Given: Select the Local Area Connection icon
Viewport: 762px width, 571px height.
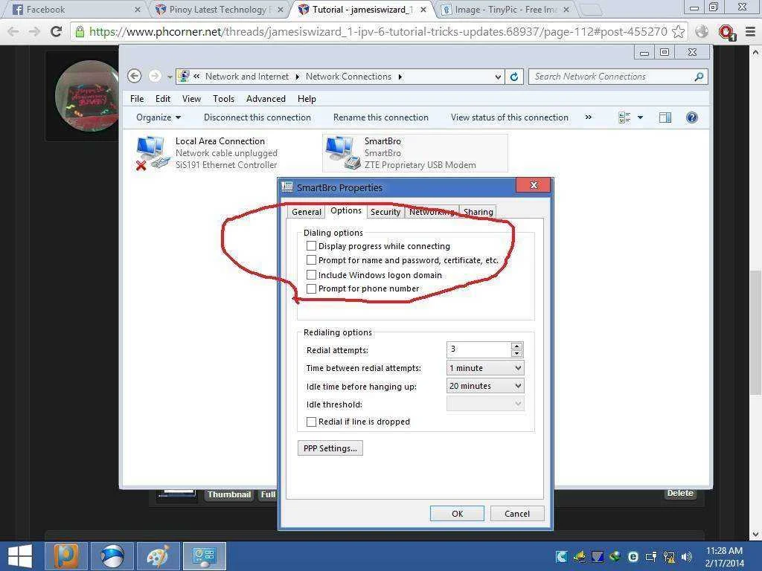Looking at the screenshot, I should tap(152, 153).
